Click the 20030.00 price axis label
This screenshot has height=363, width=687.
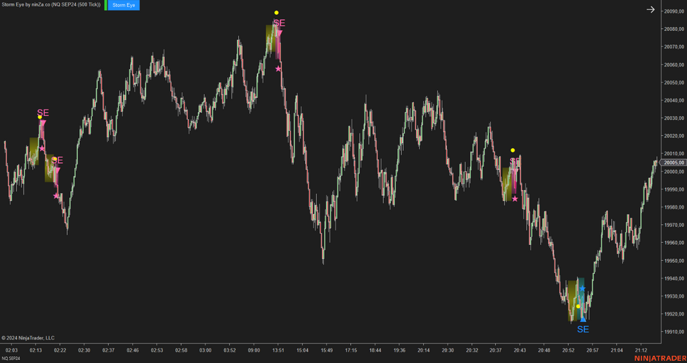click(x=675, y=118)
